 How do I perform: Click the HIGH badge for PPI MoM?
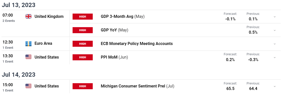pyautogui.click(x=83, y=57)
